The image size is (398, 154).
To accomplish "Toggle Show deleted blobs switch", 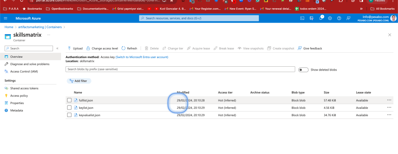I will tap(303, 70).
